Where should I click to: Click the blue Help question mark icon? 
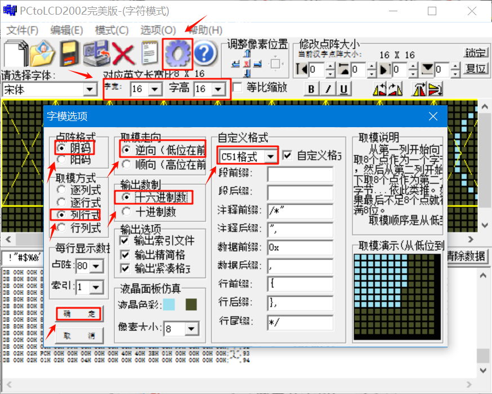[204, 53]
